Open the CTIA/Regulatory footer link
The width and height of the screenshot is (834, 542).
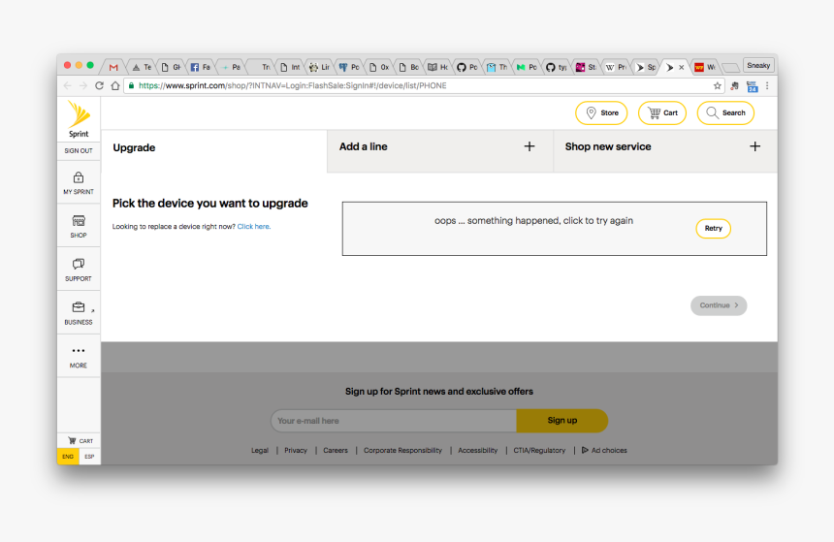539,451
